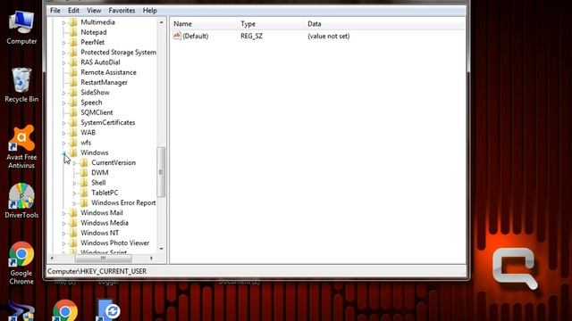Image resolution: width=572 pixels, height=321 pixels.
Task: Click the wfs folder icon
Action: [73, 143]
